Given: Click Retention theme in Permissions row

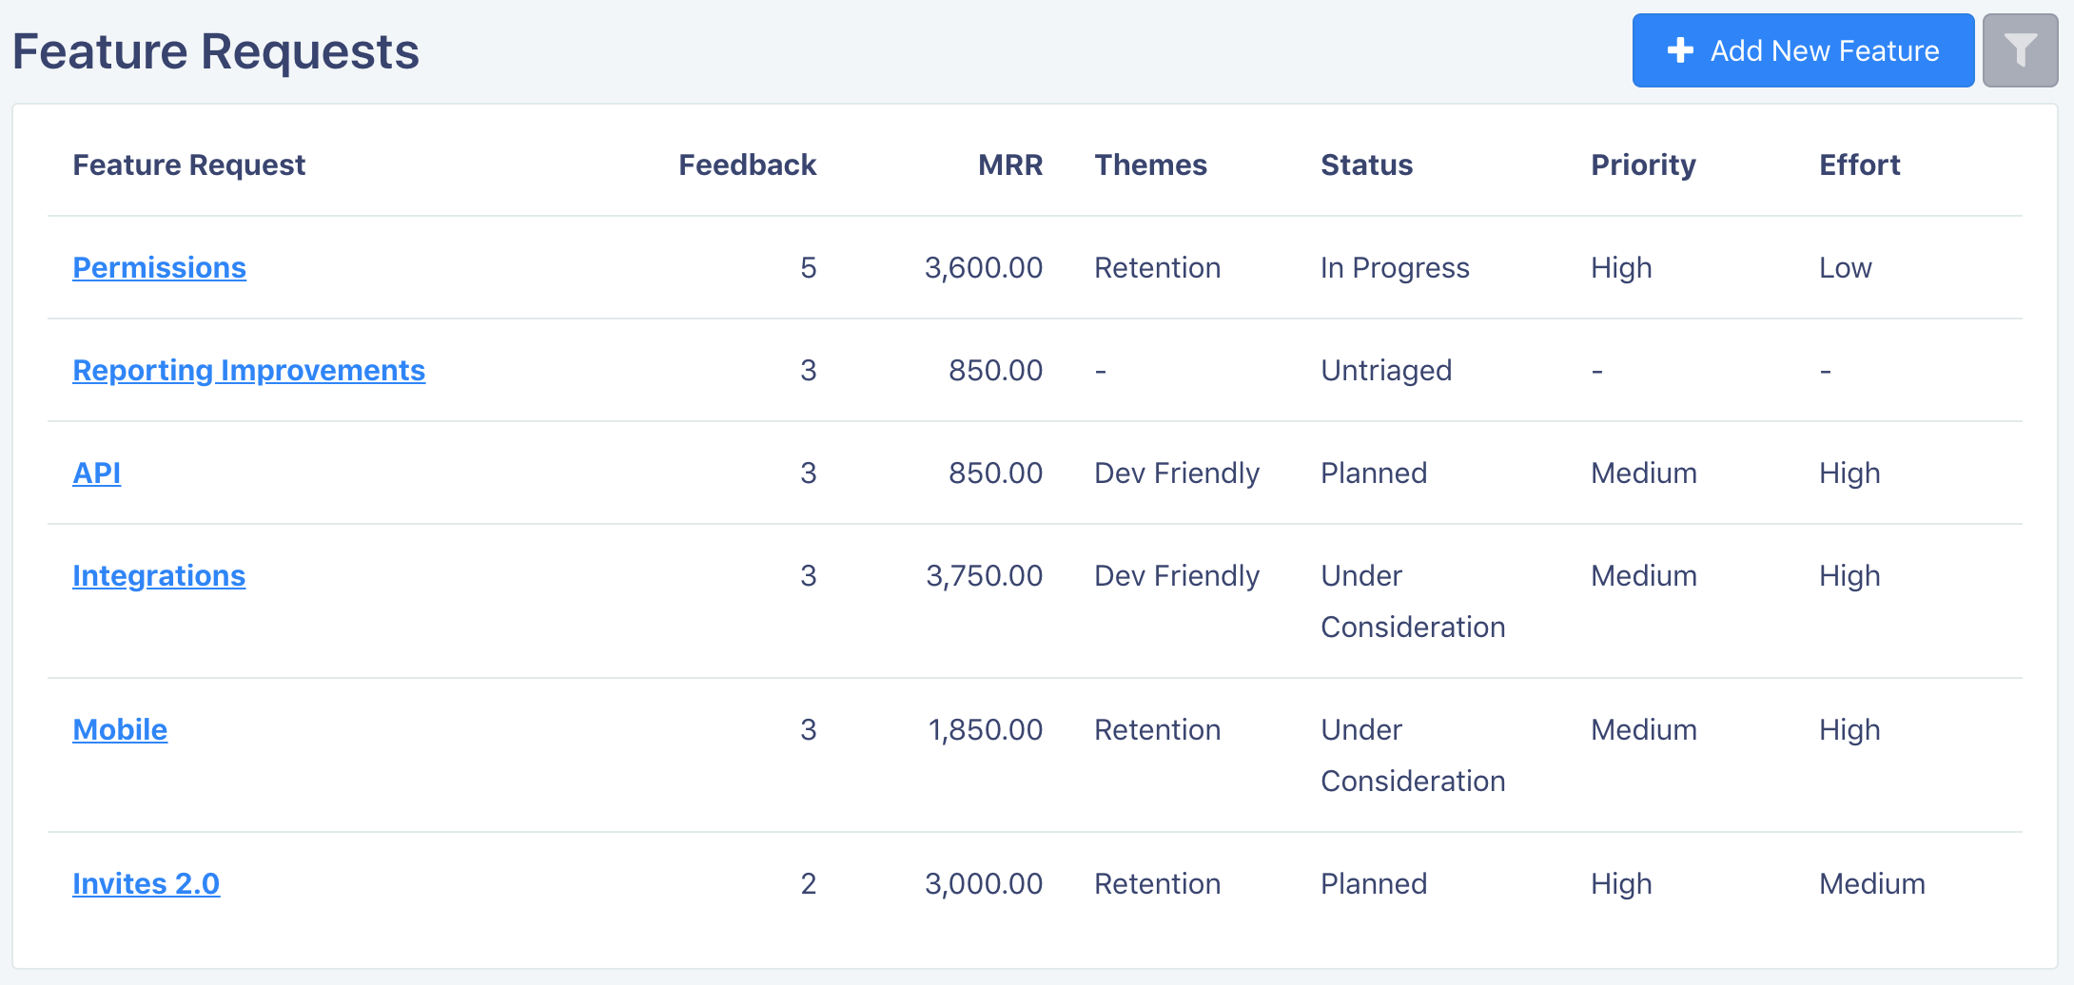Looking at the screenshot, I should click(1157, 268).
